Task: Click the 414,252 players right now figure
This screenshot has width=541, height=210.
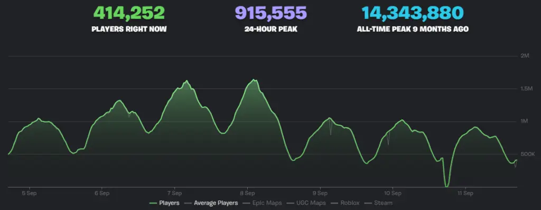Action: point(129,13)
